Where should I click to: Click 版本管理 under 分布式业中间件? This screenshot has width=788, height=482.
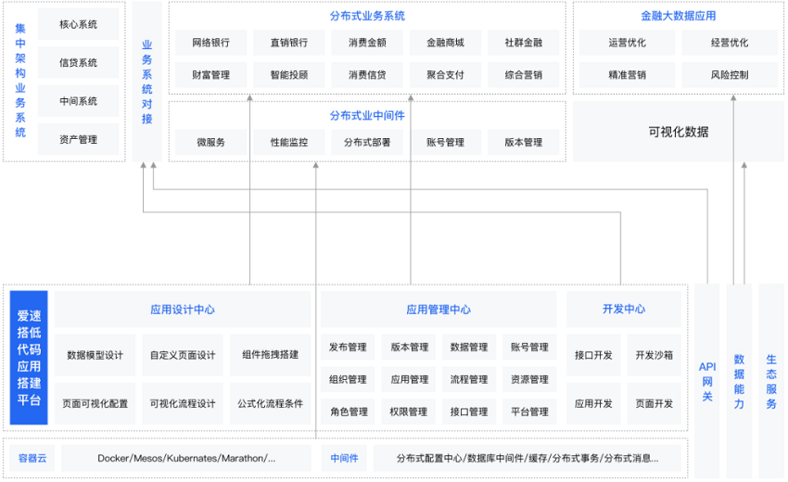pyautogui.click(x=523, y=142)
